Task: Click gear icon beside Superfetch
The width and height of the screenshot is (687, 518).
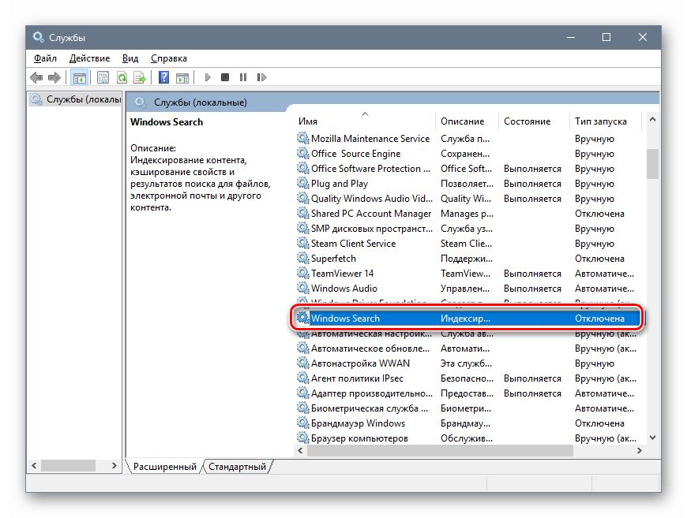Action: click(x=302, y=258)
